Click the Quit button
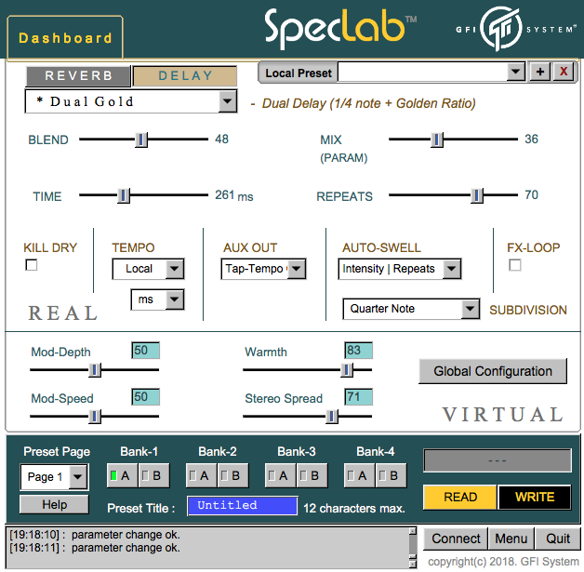 [558, 539]
